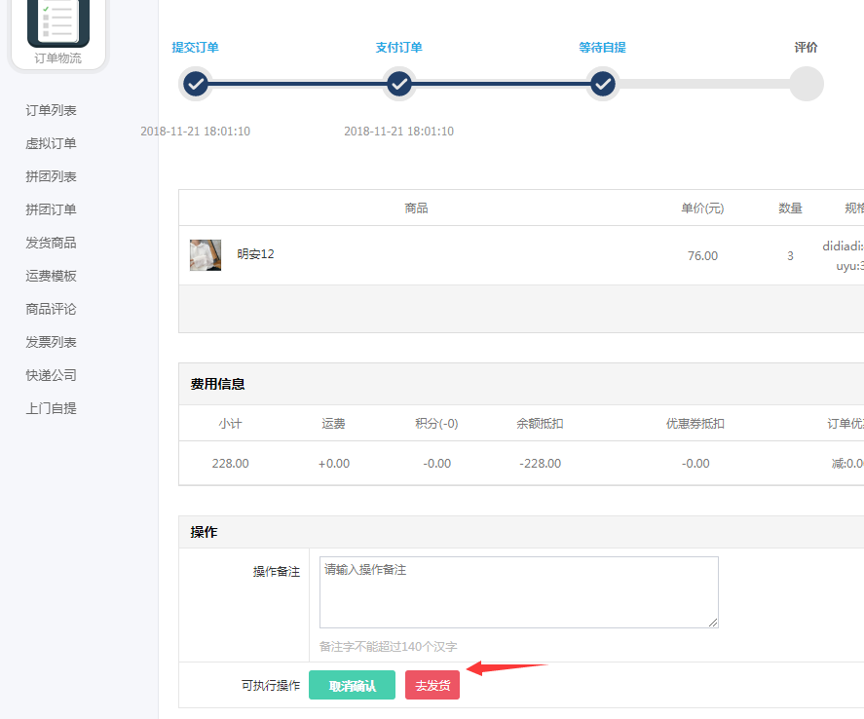Click the 操作备注 text area
The height and width of the screenshot is (719, 864).
(518, 592)
